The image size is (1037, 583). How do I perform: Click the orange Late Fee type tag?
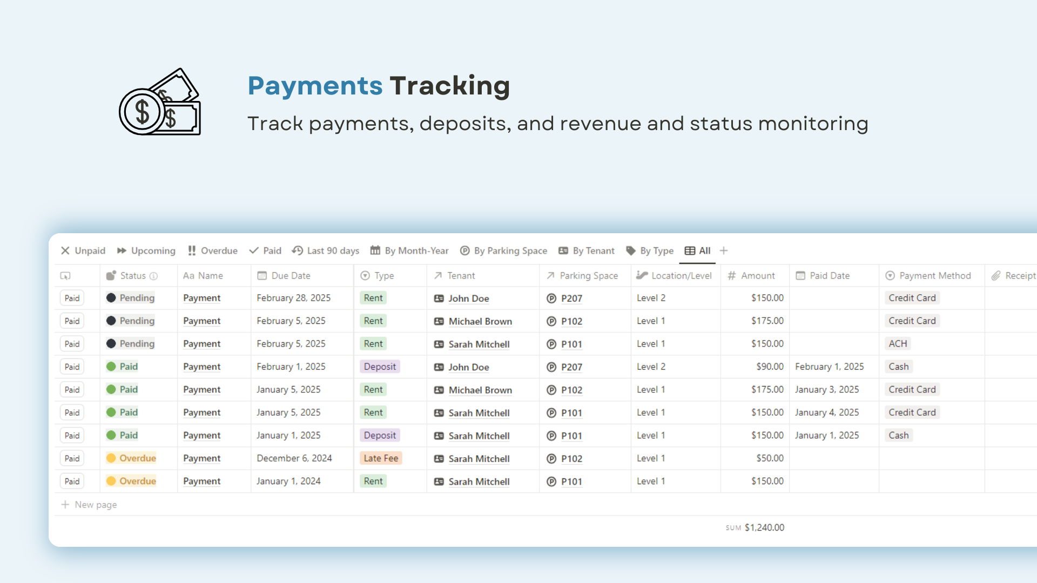click(381, 458)
